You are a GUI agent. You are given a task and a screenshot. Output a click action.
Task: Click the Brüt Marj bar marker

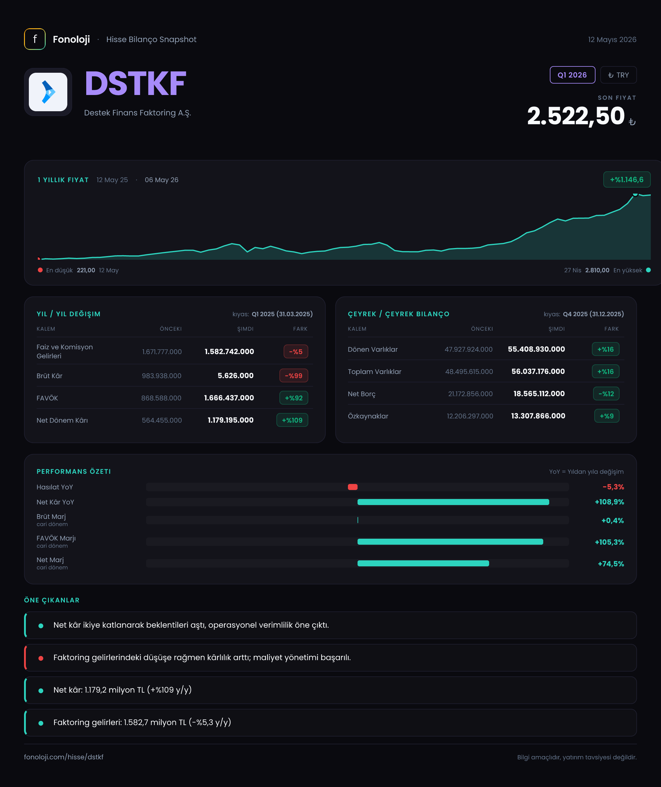pos(358,520)
